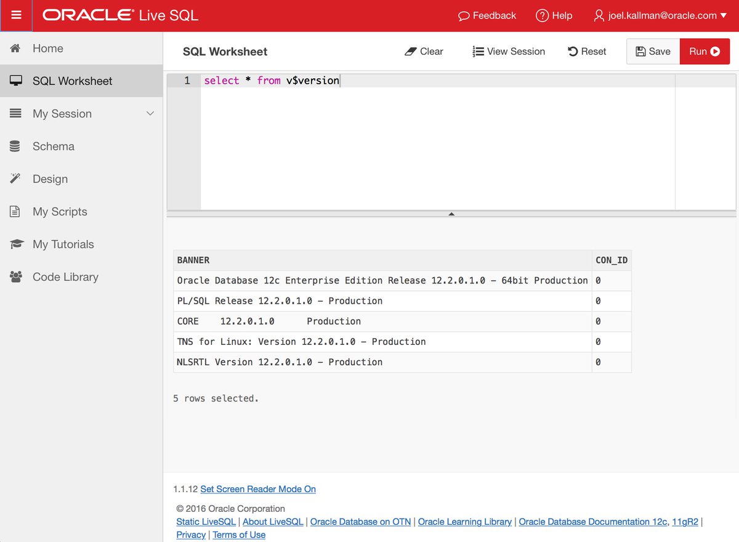
Task: Click the My Tutorials graduation cap icon
Action: 16,244
